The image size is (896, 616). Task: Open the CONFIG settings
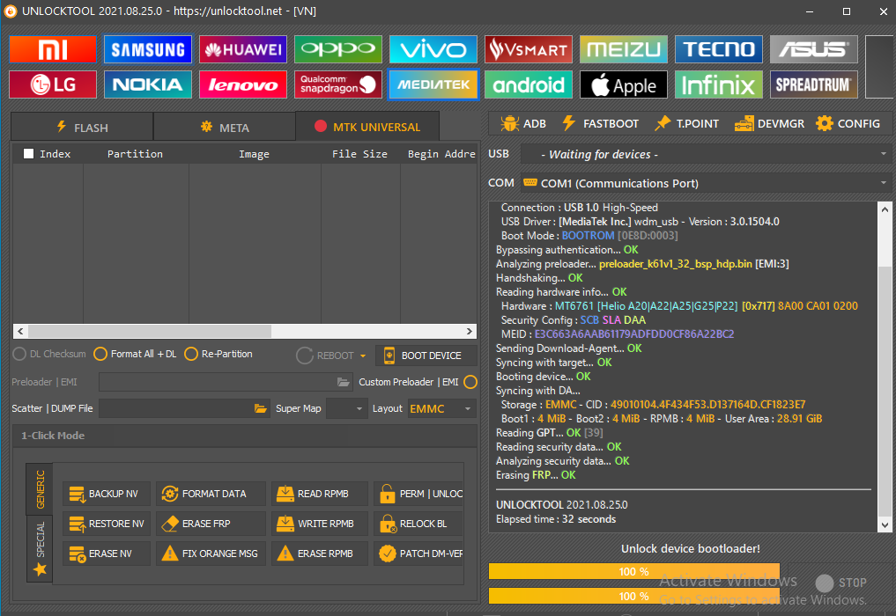point(848,123)
